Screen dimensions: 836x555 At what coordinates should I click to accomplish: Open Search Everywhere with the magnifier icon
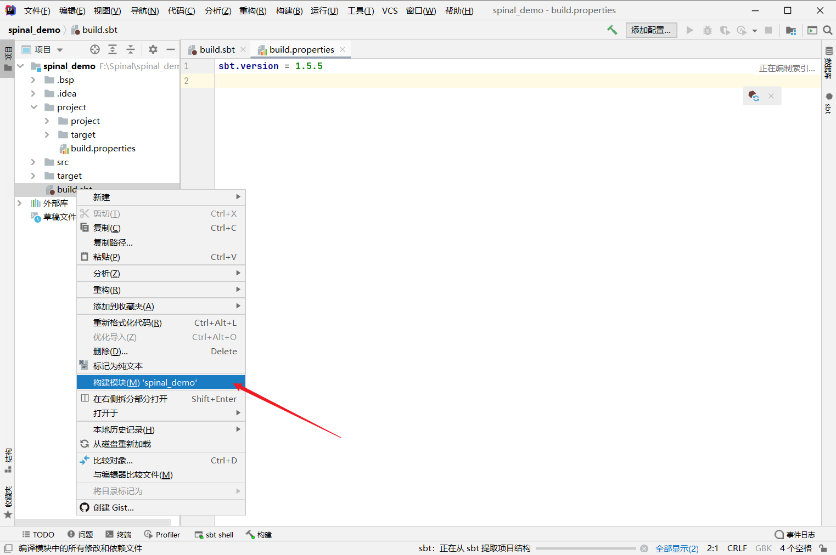point(828,30)
